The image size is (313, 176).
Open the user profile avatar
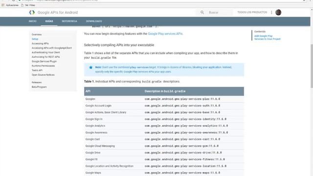click(278, 12)
